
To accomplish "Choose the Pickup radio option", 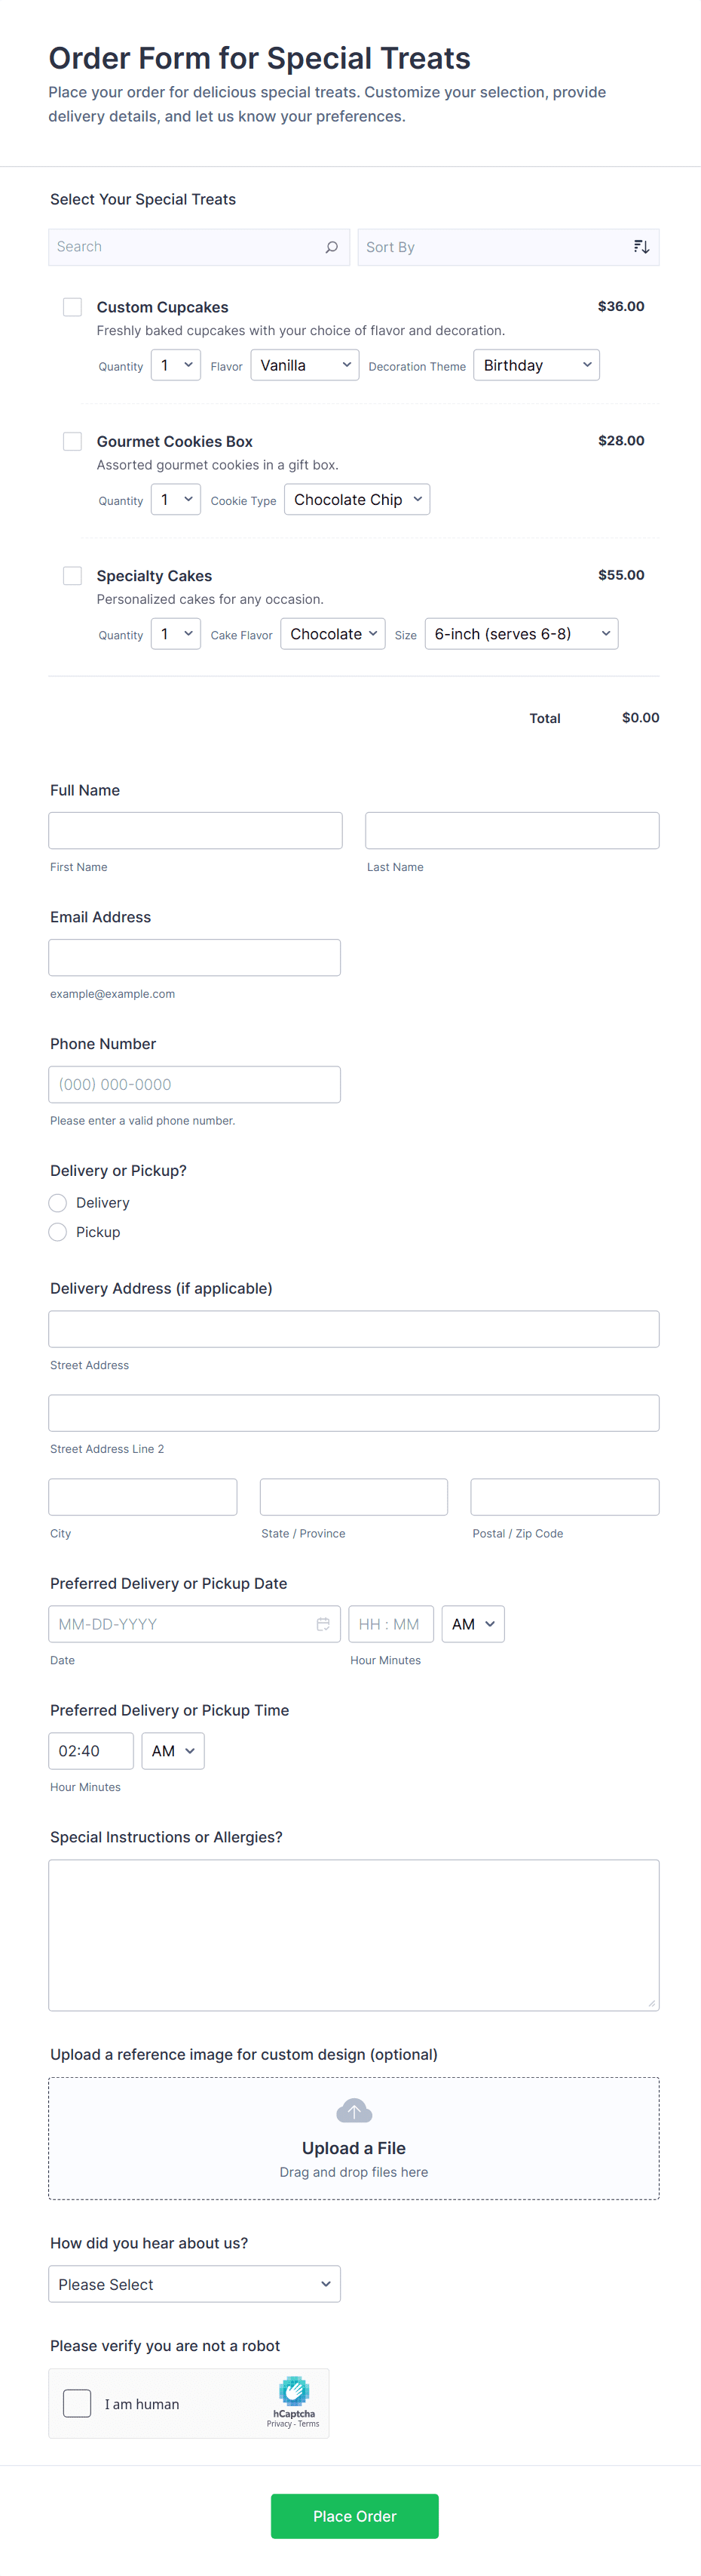I will point(58,1232).
